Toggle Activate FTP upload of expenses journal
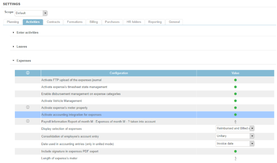Screen dimensions: 277x163 click(235, 80)
